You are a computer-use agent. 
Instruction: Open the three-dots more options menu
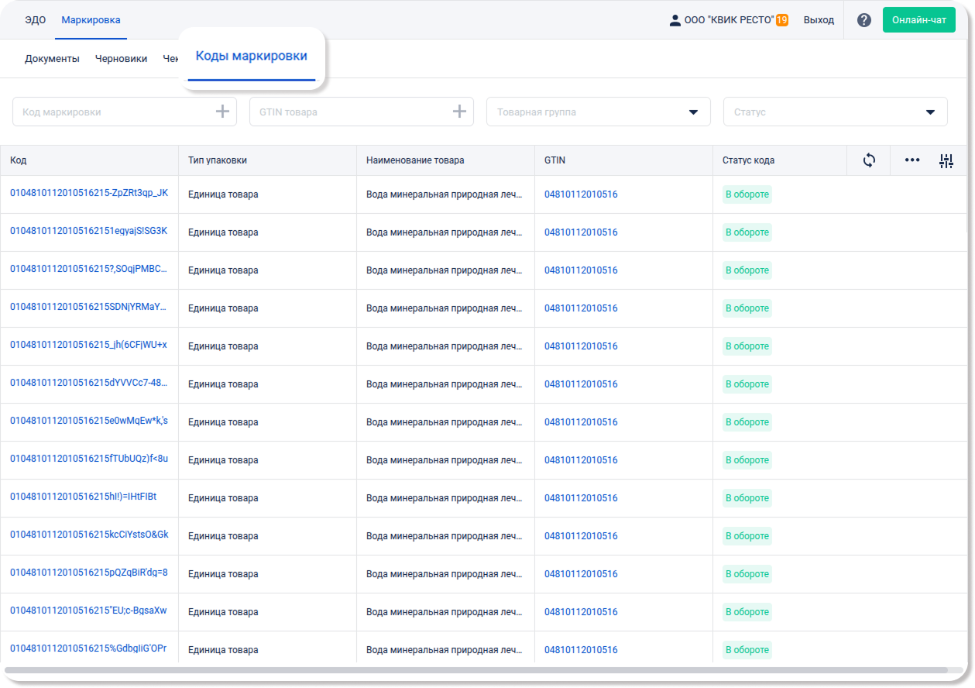point(912,160)
